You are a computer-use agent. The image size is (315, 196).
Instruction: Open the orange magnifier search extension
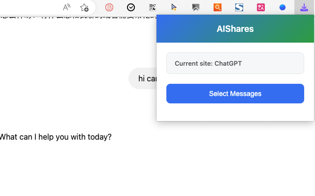218,7
